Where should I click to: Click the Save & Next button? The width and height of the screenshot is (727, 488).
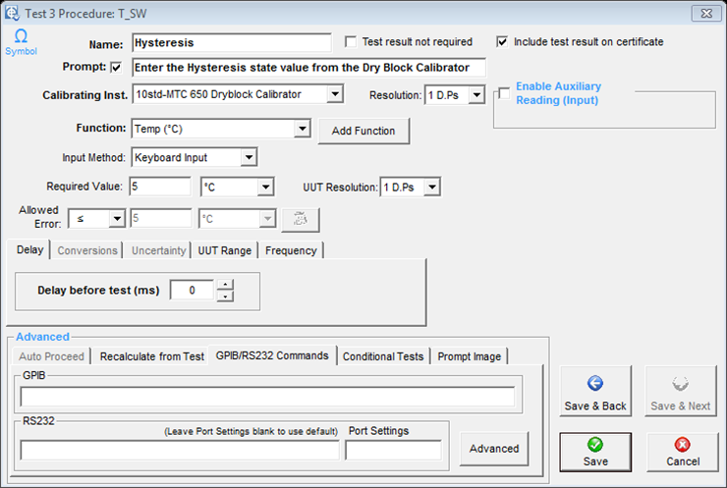[680, 393]
